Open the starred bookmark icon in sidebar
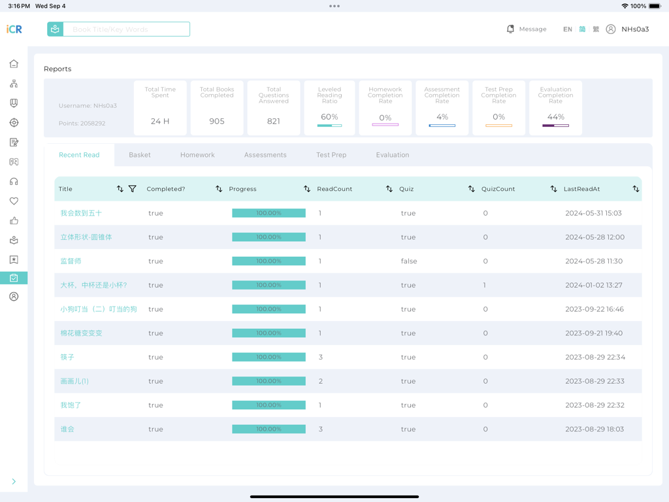 pos(14,259)
